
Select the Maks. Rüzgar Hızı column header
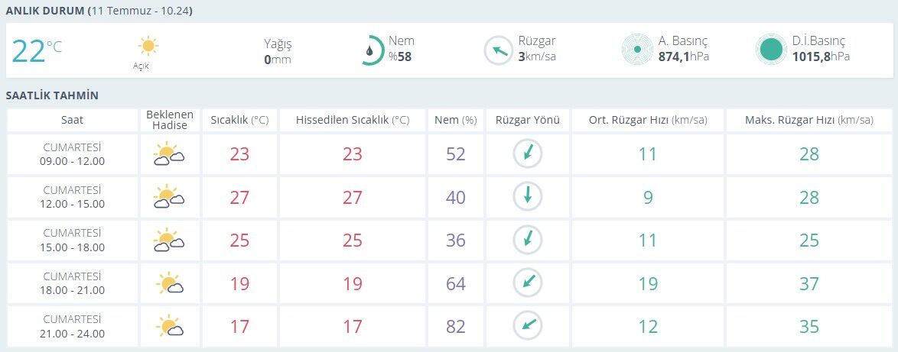pyautogui.click(x=809, y=120)
